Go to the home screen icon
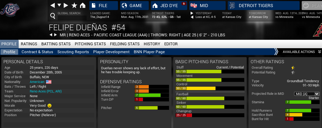 pyautogui.click(x=83, y=5)
